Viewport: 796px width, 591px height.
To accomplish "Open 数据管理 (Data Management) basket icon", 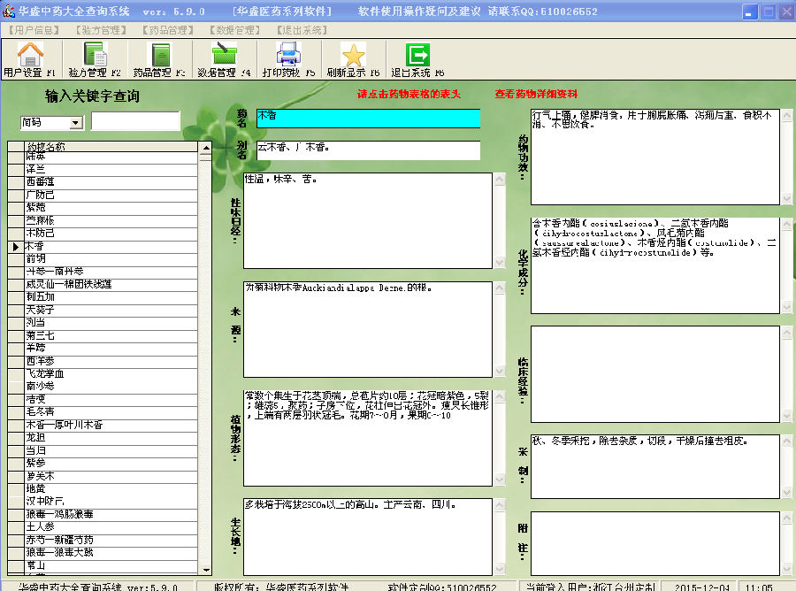I will click(x=224, y=56).
